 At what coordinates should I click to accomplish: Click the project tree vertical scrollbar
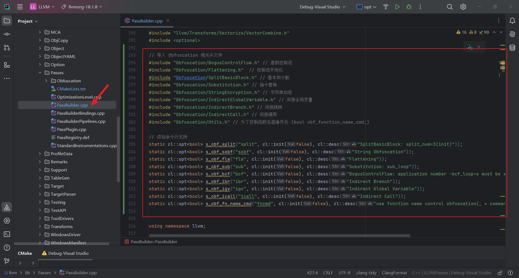tap(118, 149)
